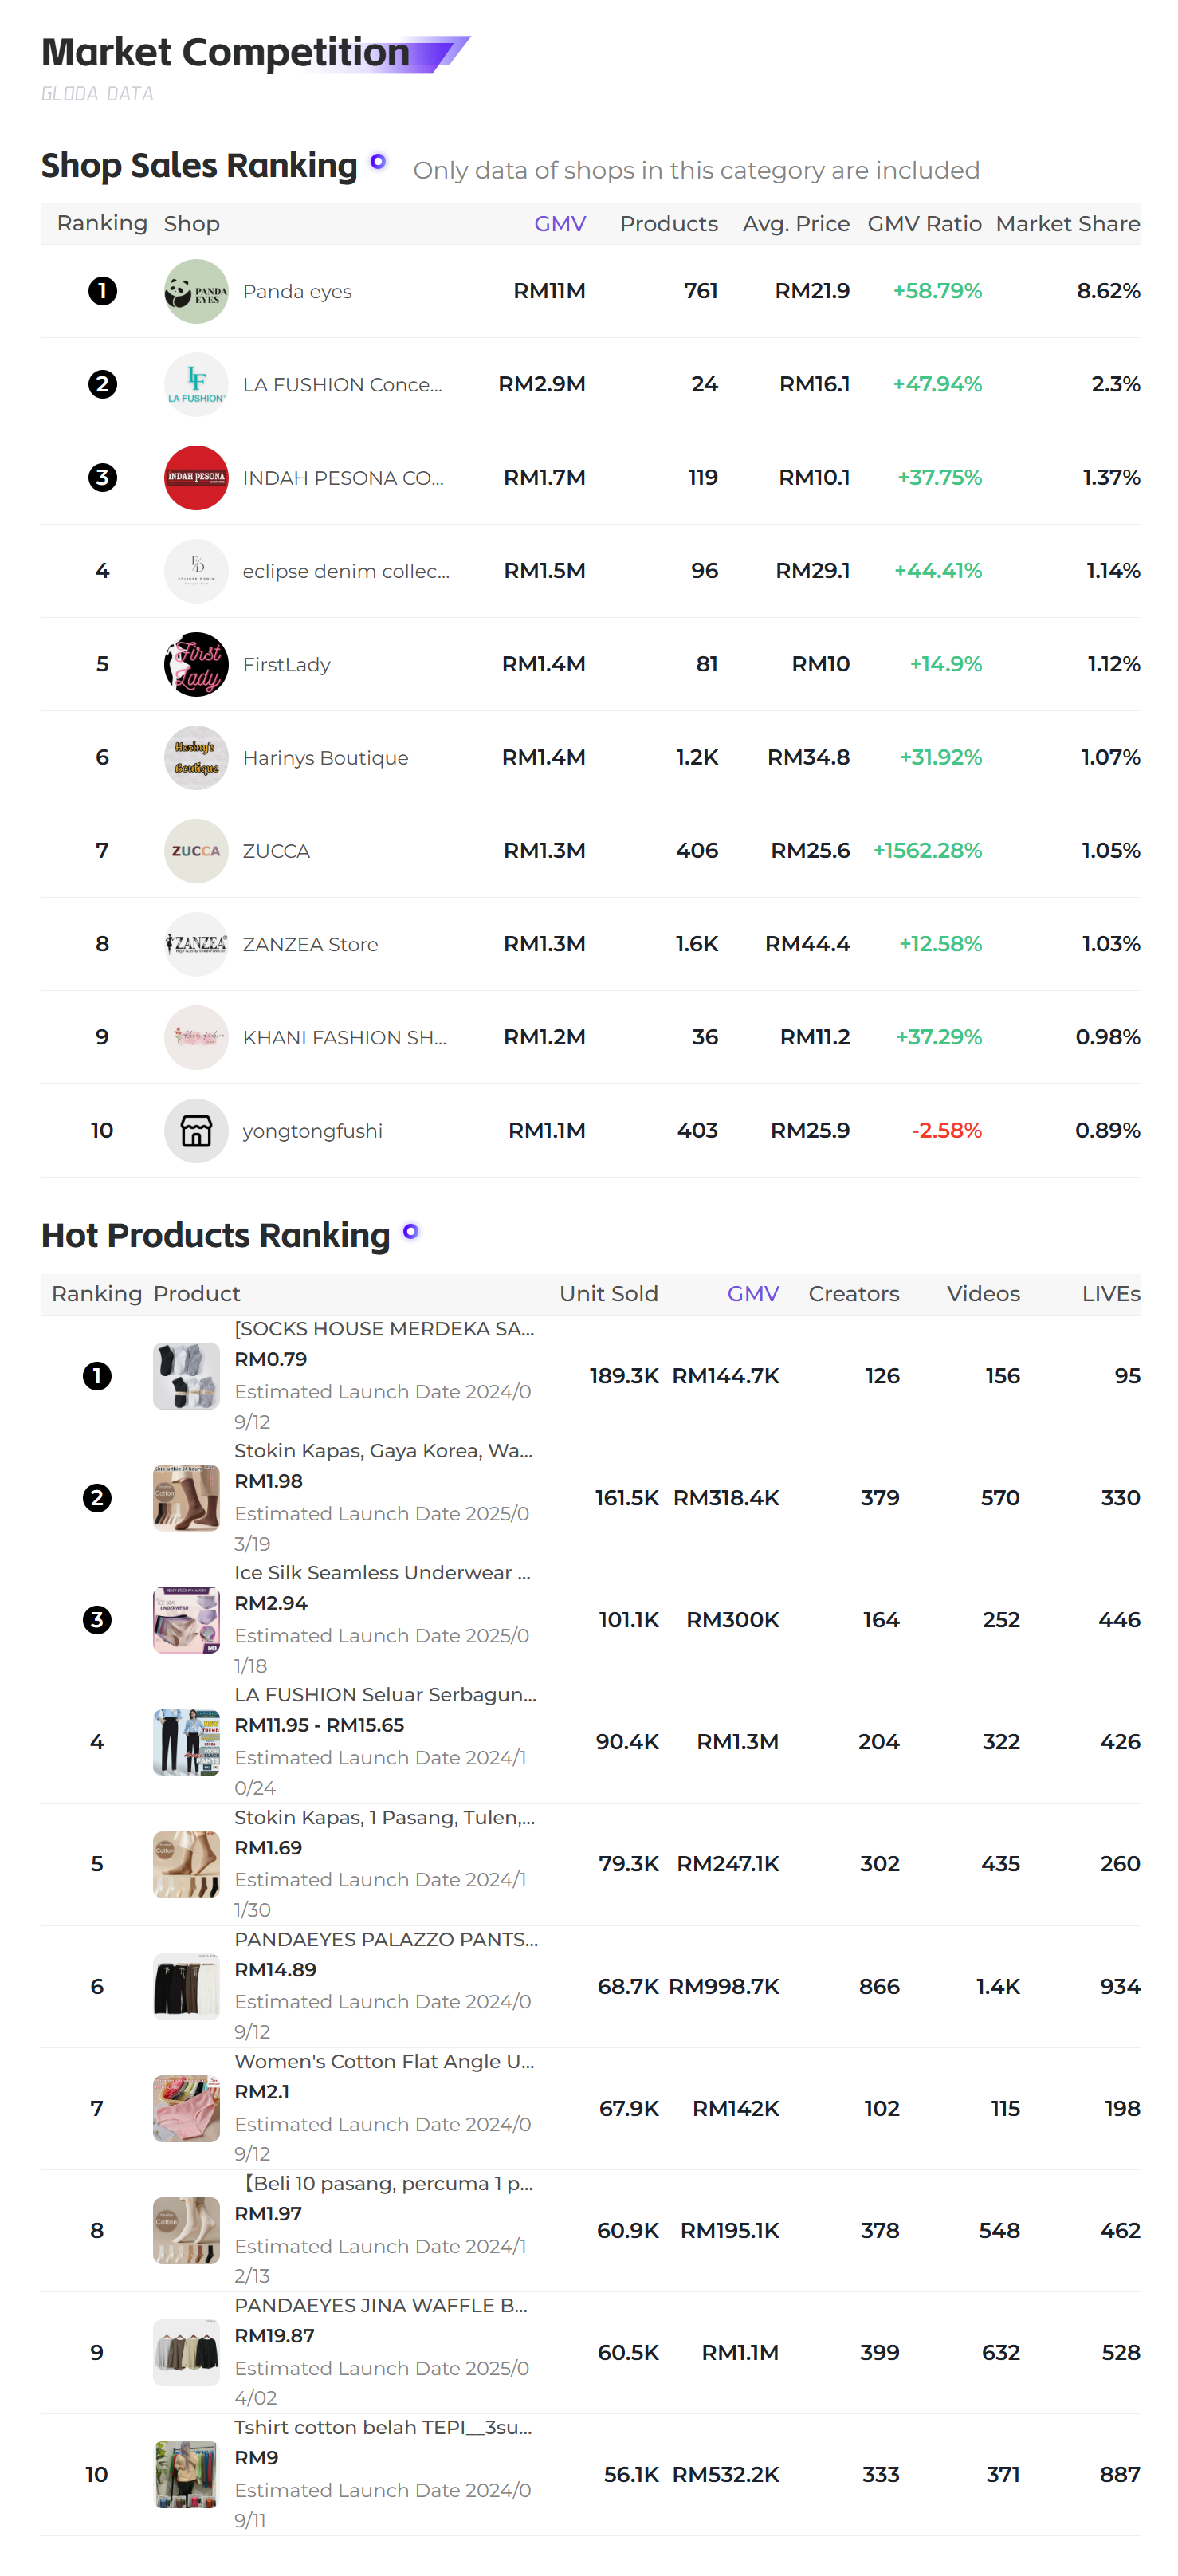
Task: Open the Harinys Boutique logo
Action: click(196, 757)
